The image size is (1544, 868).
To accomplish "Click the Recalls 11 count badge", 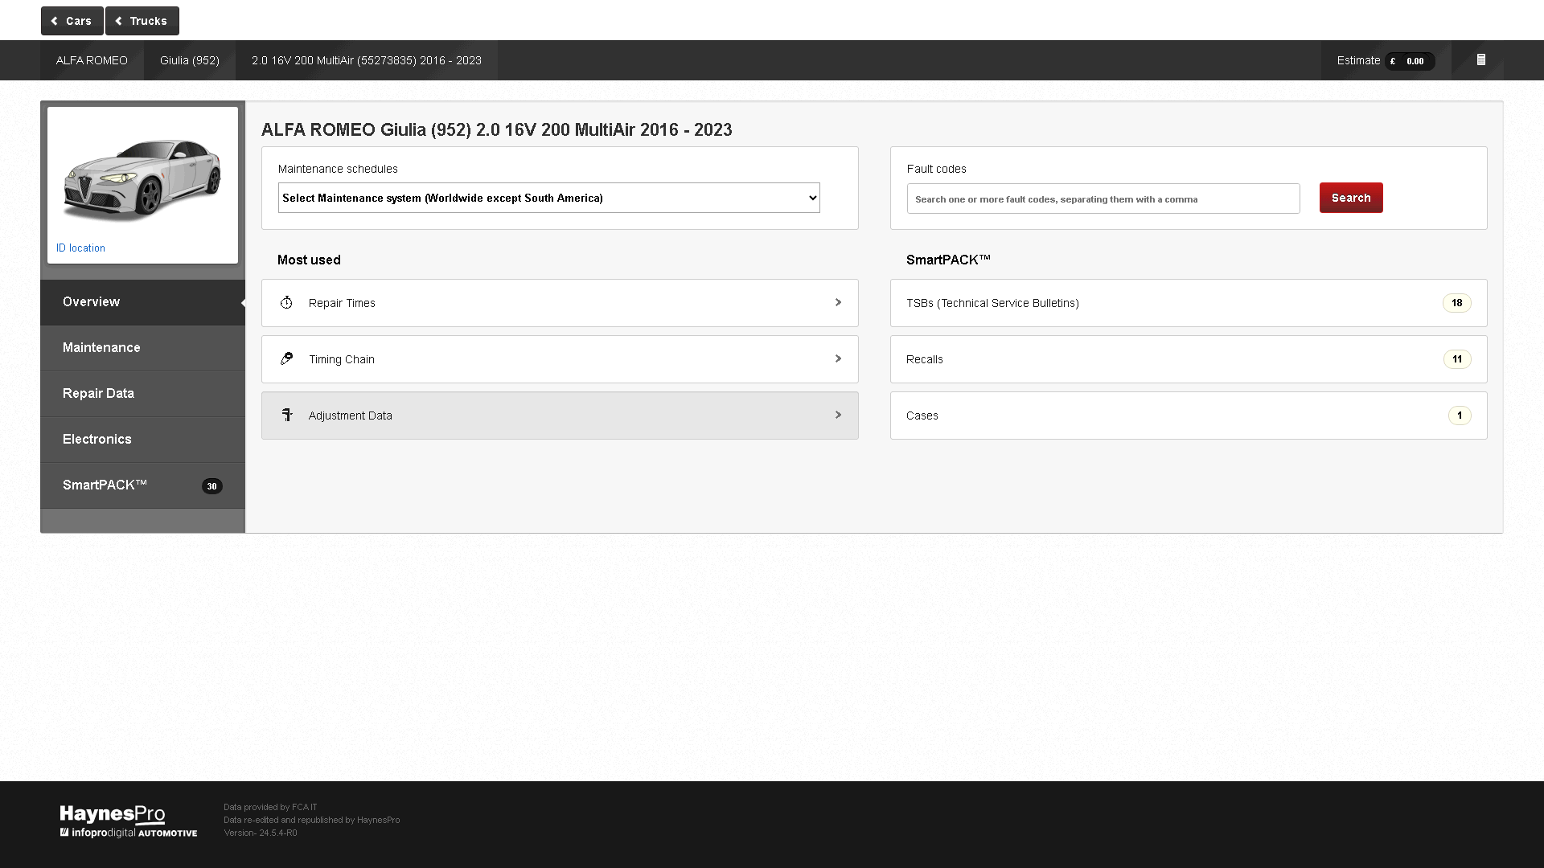I will [x=1456, y=359].
